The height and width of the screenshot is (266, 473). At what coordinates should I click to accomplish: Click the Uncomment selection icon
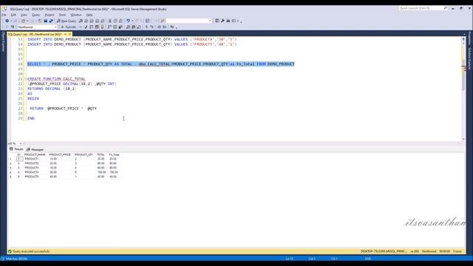pyautogui.click(x=152, y=27)
